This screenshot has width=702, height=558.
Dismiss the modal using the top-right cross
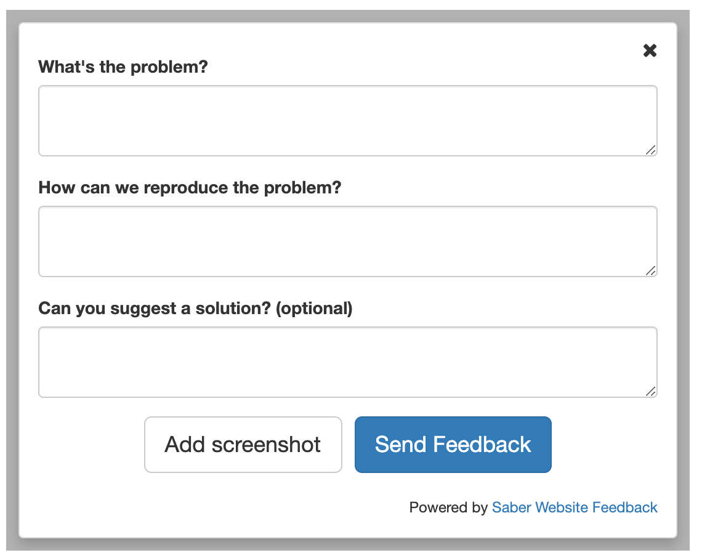650,51
